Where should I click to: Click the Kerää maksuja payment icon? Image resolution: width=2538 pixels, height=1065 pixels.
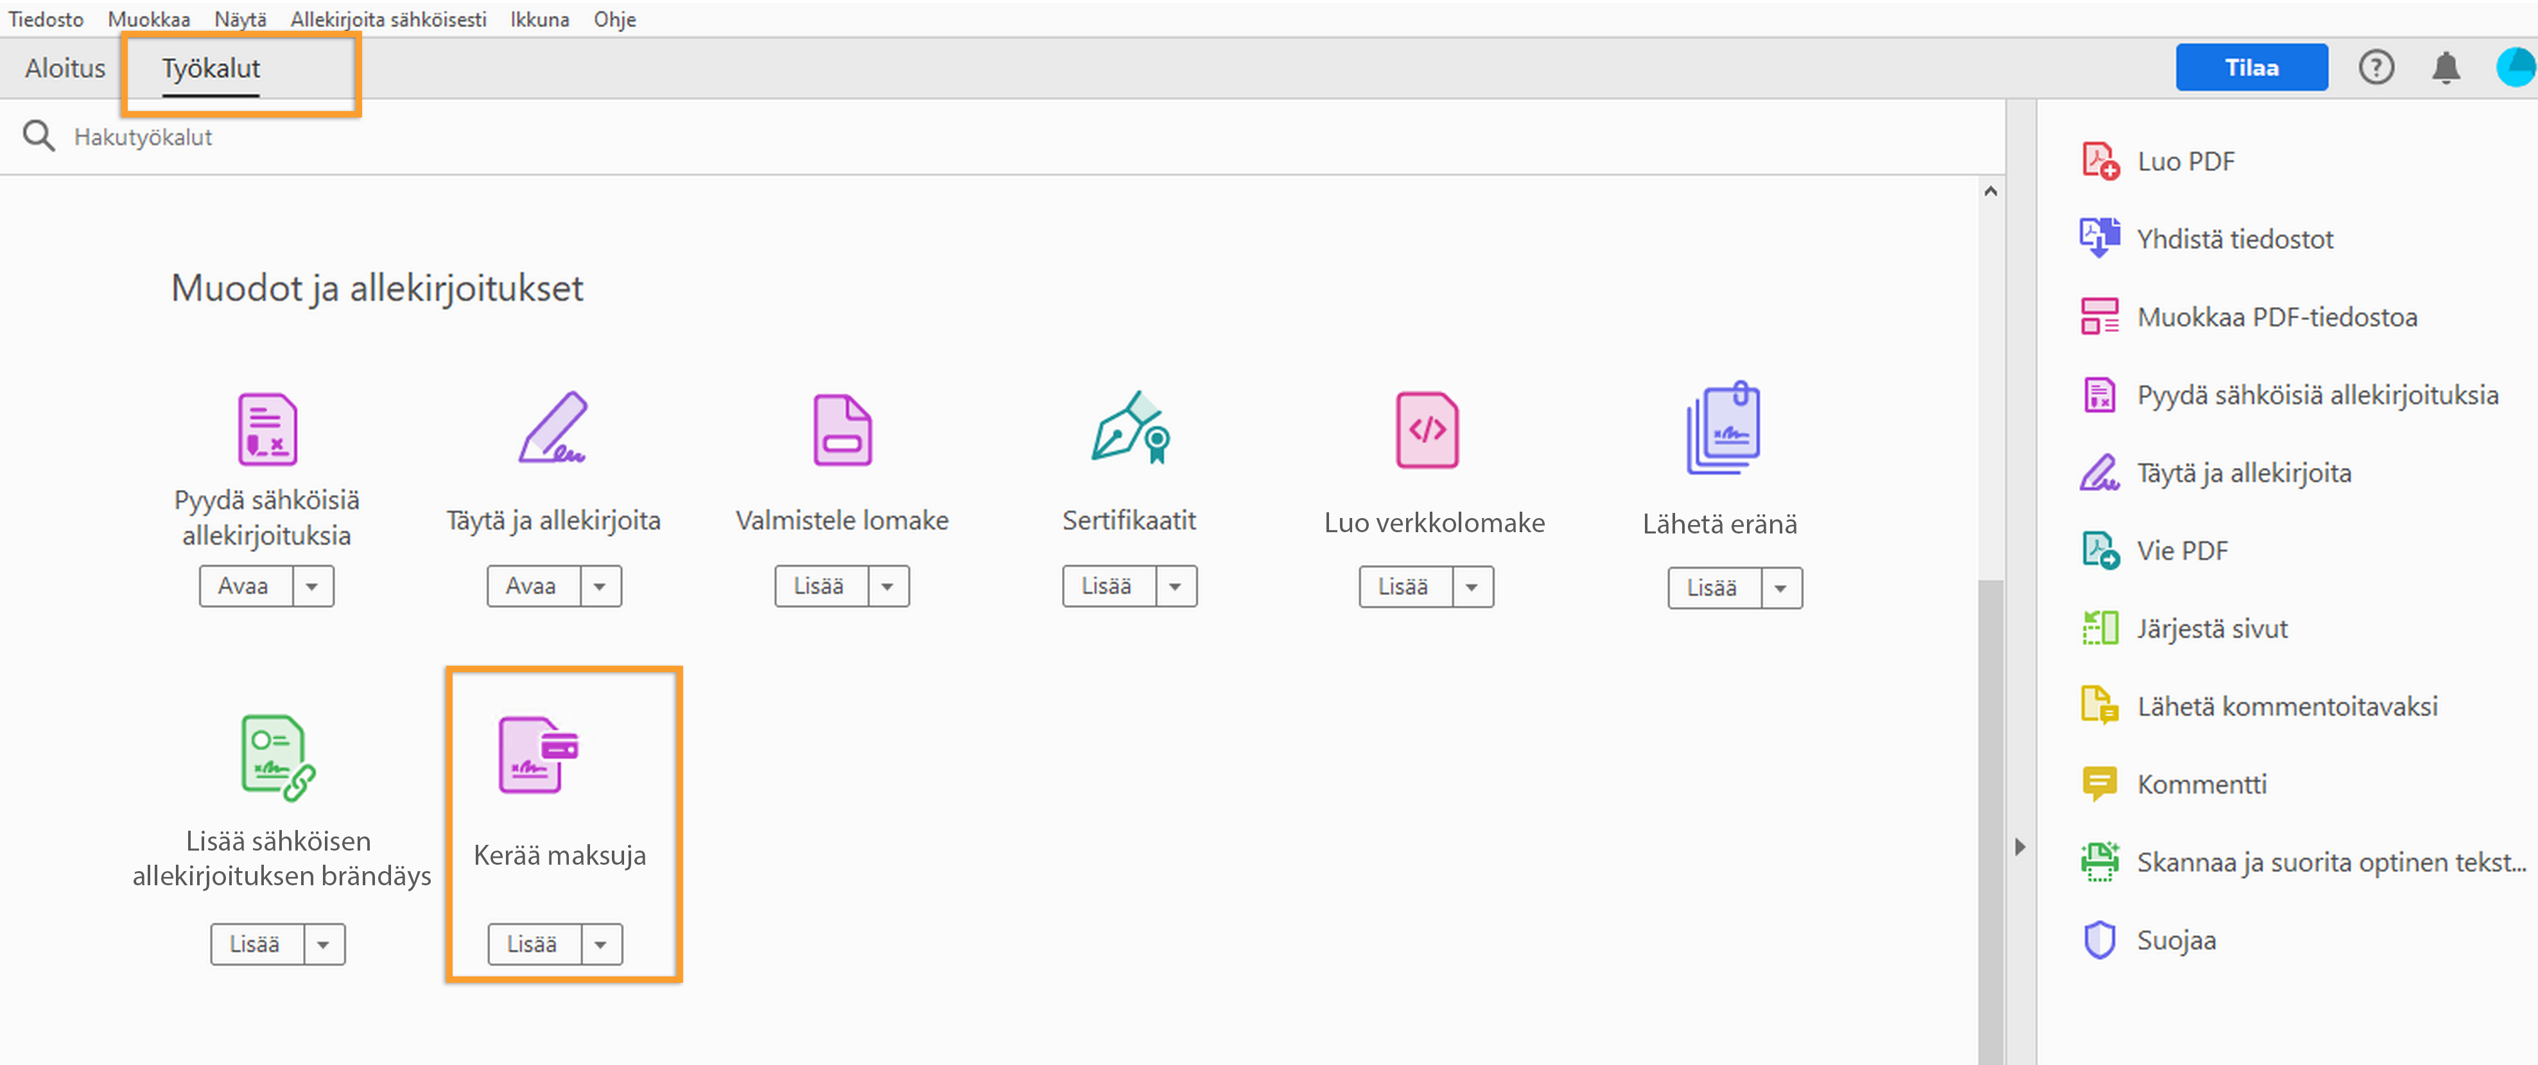(538, 755)
